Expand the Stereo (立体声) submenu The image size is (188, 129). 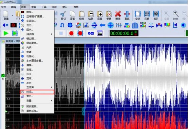coord(37,87)
